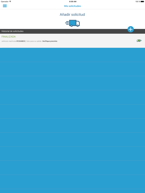The height and width of the screenshot is (193, 145).
Task: Select the 'Añadir solicitud' heading
Action: [x=72, y=15]
